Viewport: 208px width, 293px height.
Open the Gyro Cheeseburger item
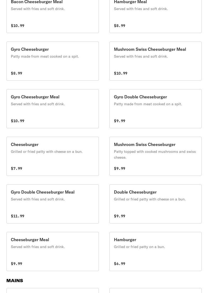point(52,61)
